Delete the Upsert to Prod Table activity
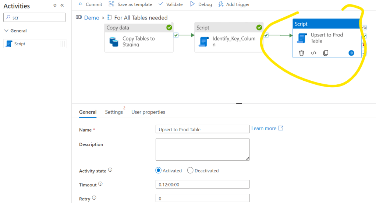Viewport: 376px width, 203px height. tap(301, 53)
